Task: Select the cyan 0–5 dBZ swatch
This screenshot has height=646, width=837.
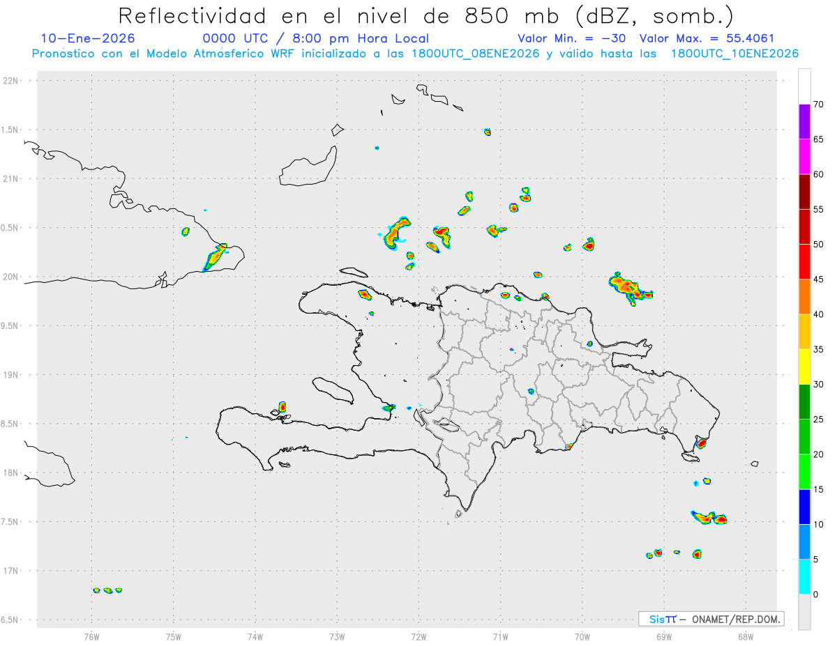Action: [804, 577]
